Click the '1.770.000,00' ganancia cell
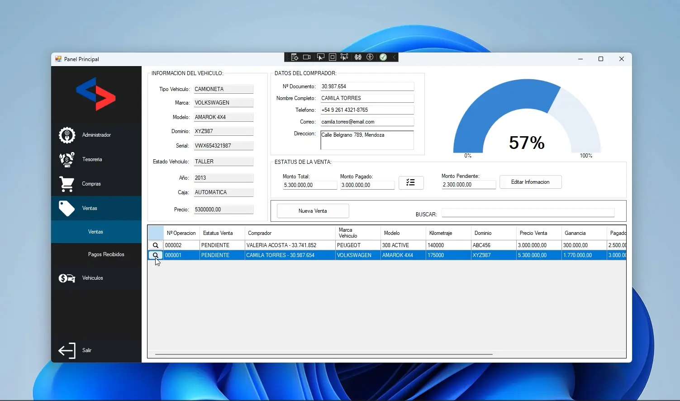 pyautogui.click(x=584, y=255)
